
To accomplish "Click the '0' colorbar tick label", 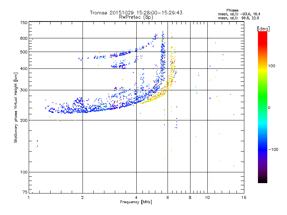I will click(269, 107).
